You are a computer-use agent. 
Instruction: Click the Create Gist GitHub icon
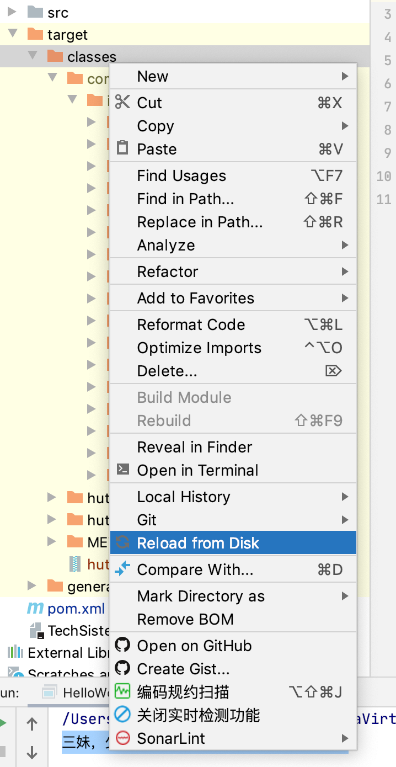[x=122, y=668]
